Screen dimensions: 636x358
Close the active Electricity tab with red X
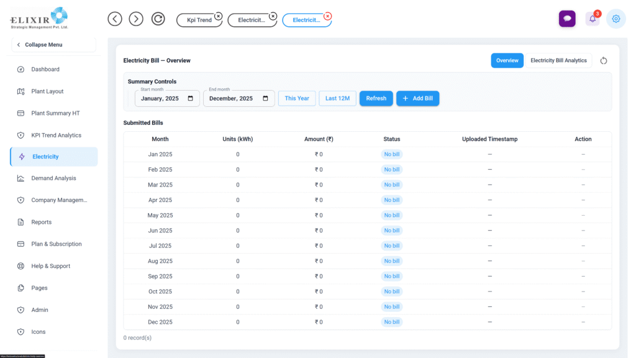tap(328, 16)
